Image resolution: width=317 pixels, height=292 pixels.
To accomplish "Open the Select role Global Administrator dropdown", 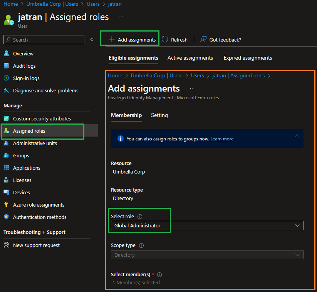I will [207, 225].
